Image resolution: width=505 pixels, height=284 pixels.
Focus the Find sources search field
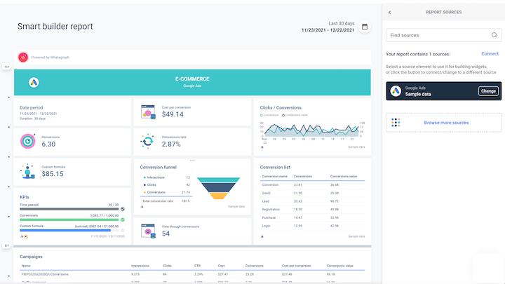[438, 34]
